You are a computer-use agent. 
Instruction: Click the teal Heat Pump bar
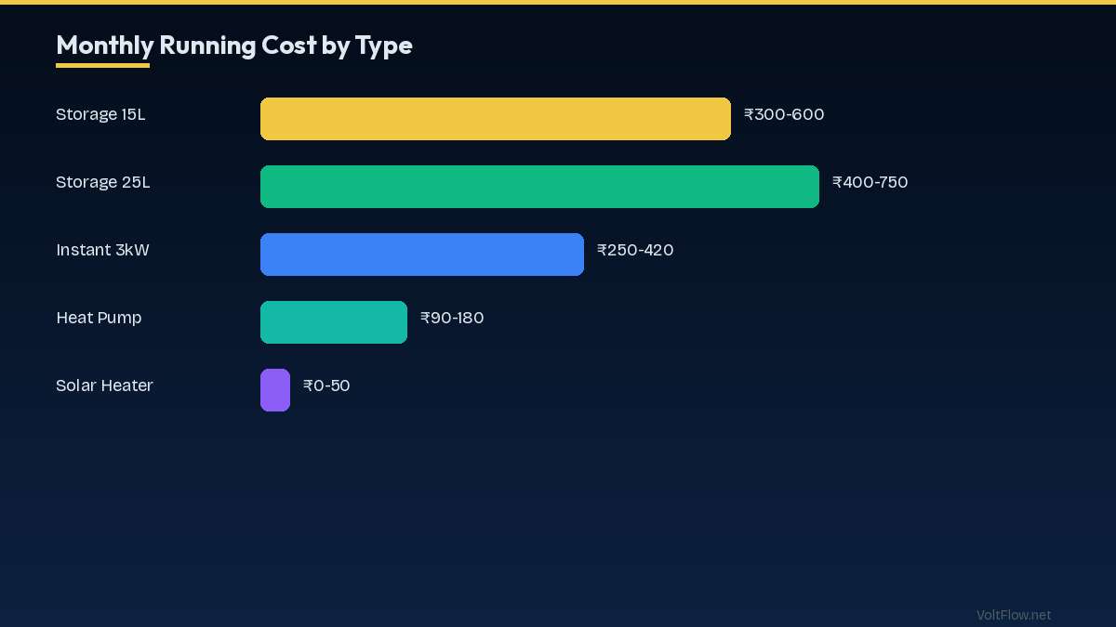[x=333, y=322]
